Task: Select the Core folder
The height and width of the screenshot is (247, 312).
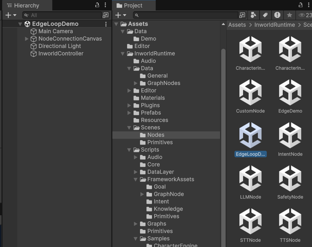Action: [150, 164]
